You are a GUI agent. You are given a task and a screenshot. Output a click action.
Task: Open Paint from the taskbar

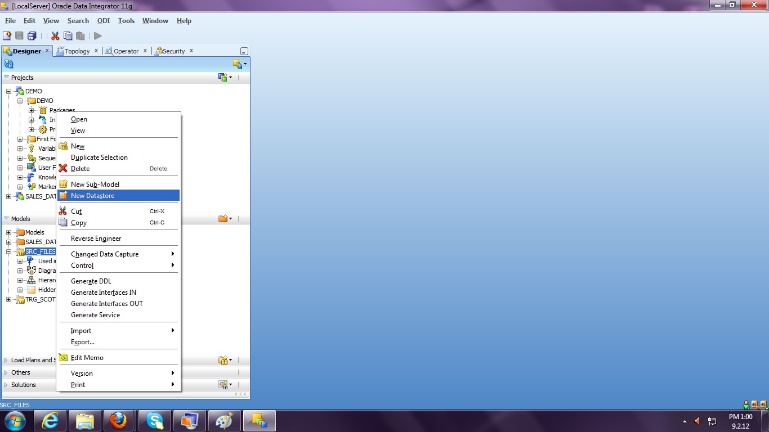point(223,420)
